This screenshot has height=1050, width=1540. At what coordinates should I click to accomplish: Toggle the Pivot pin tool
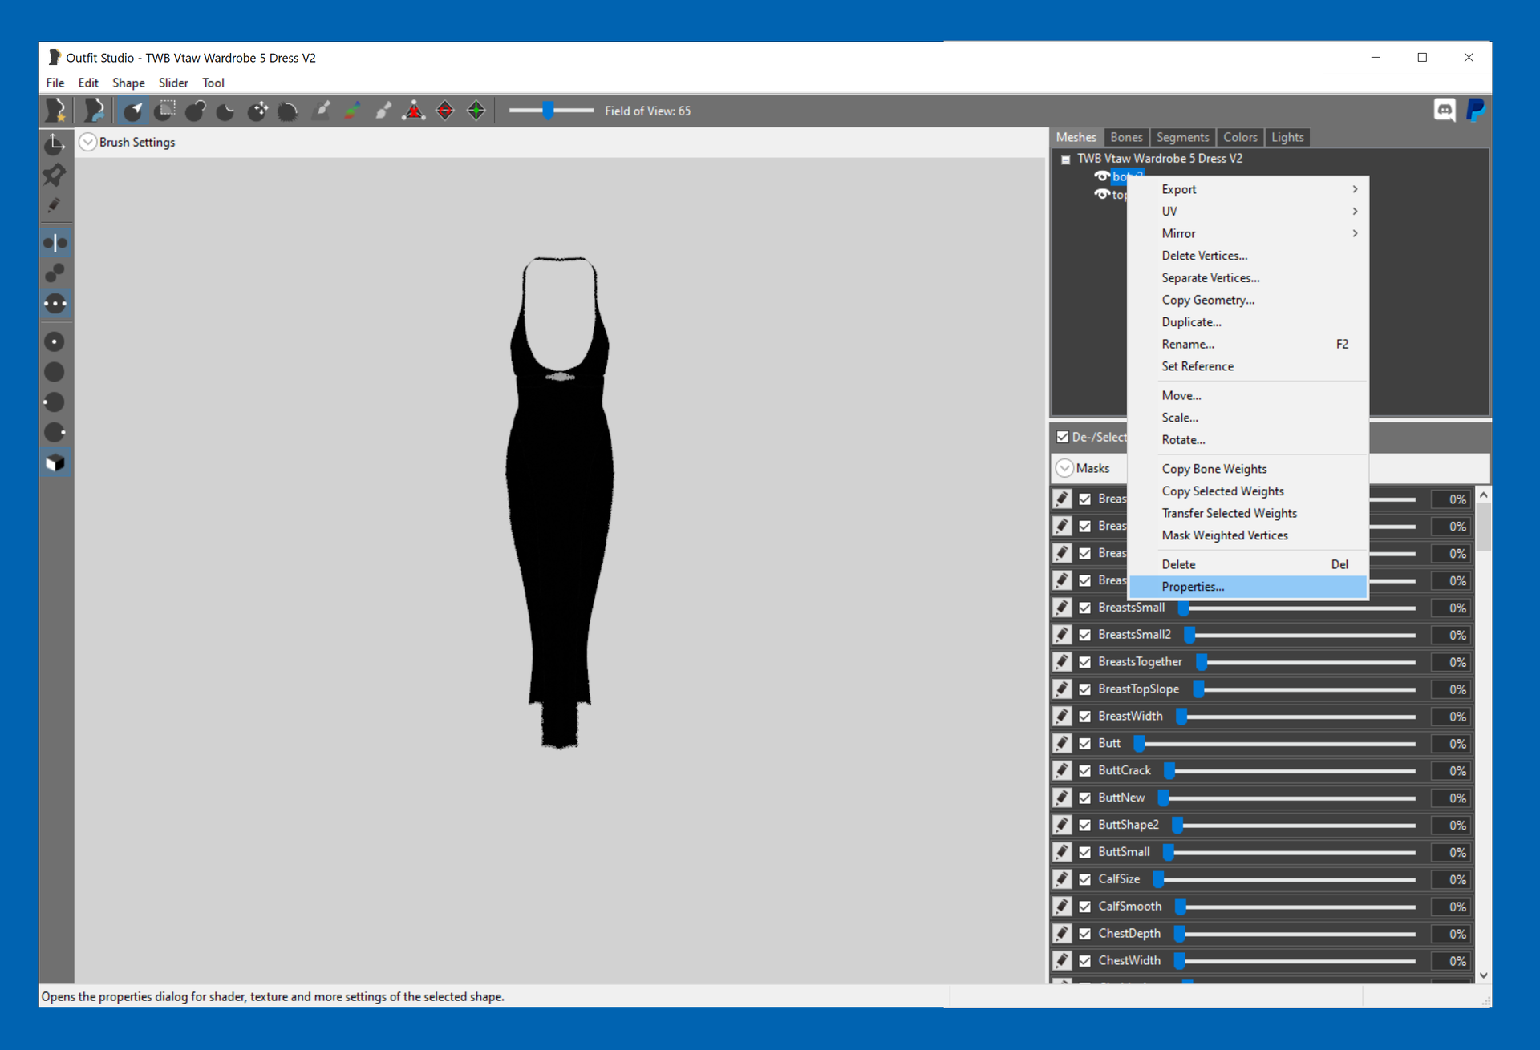click(55, 175)
